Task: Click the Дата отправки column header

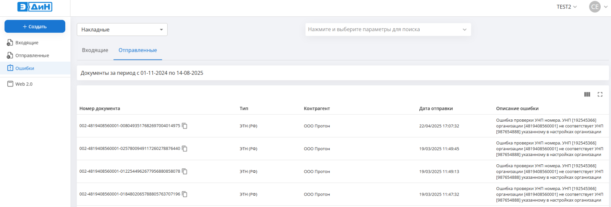Action: point(436,109)
